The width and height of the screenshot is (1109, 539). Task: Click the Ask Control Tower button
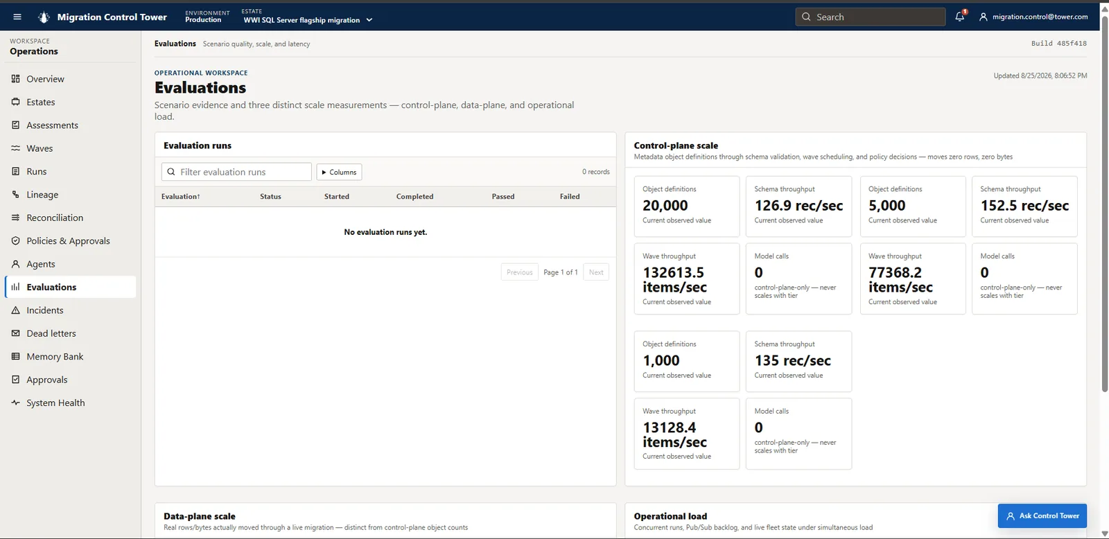point(1042,515)
